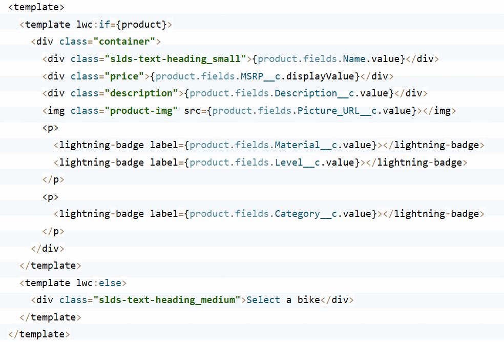This screenshot has height=342, width=504.
Task: Click the product.fields.MSRP__c.displayValue expression
Action: [255, 76]
